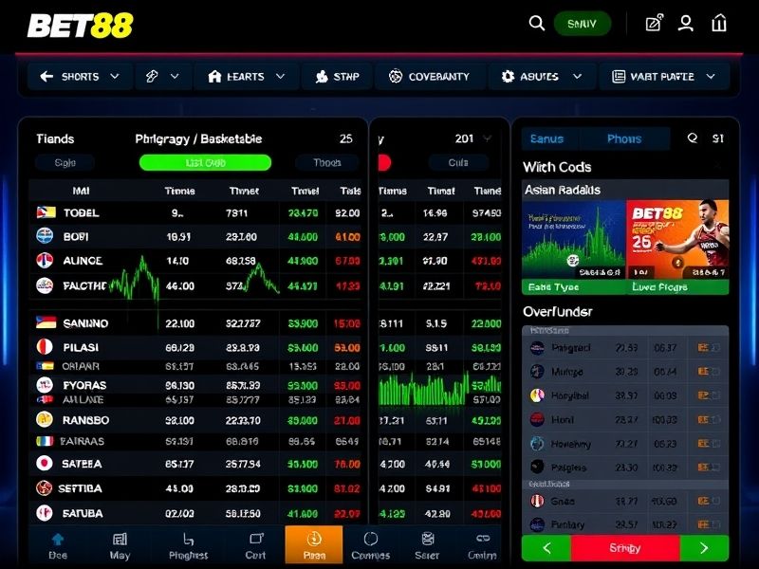759x569 pixels.
Task: Collapse the Wiith Cods section chevron
Action: click(x=718, y=167)
